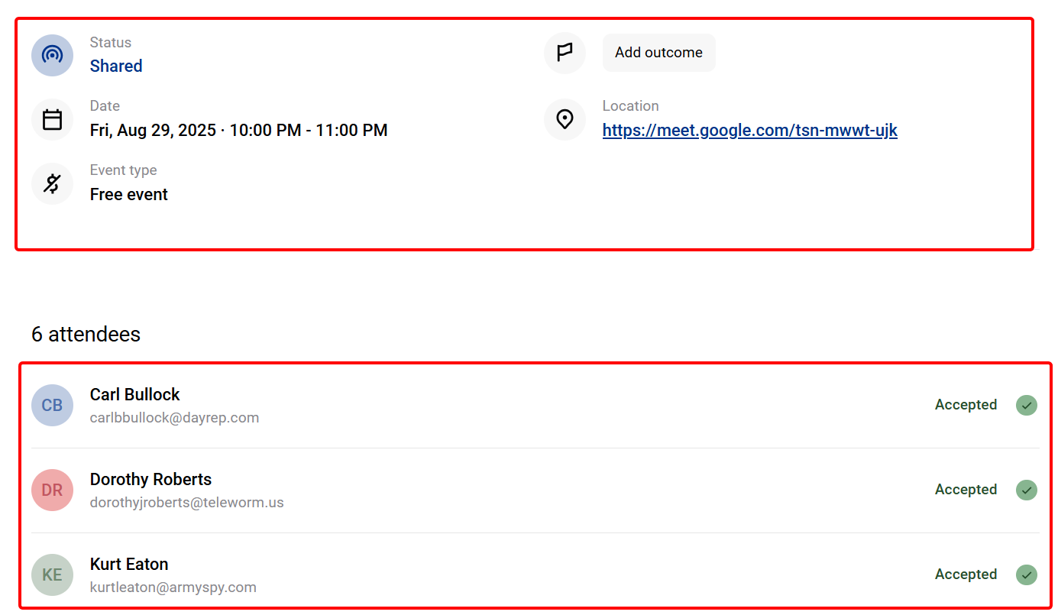Click Kurt Eaton's Accepted label

[x=966, y=574]
